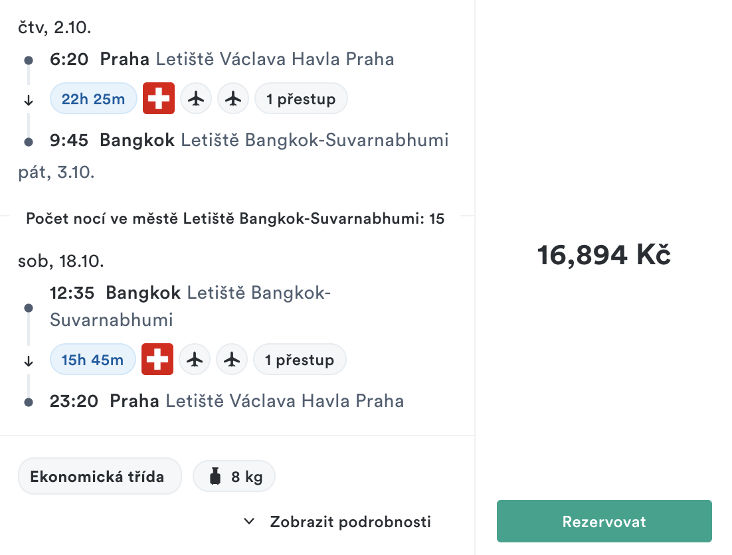Screen dimensions: 732x555
Task: Select the 22h 25m duration pill
Action: pos(94,98)
